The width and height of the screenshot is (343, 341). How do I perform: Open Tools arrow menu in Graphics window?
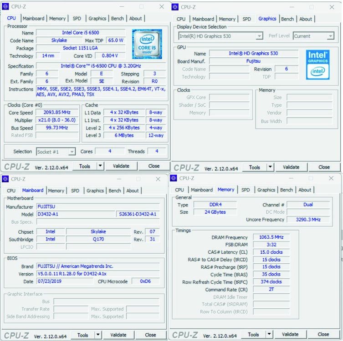[270, 167]
